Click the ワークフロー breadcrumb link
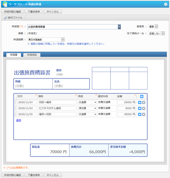 (16, 4)
